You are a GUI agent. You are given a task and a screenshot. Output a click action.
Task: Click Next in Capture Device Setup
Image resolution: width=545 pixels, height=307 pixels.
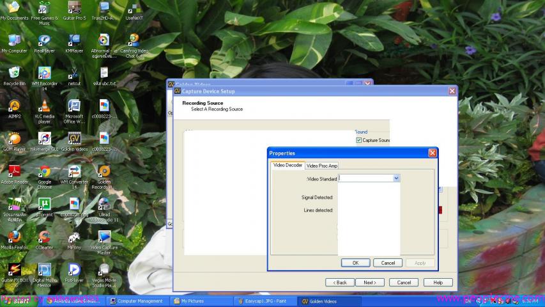pyautogui.click(x=370, y=282)
